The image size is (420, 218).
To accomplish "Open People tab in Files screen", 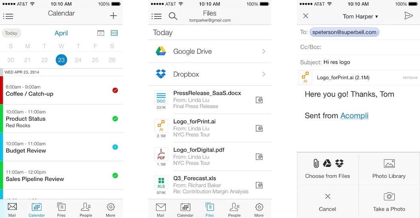I will tap(234, 210).
